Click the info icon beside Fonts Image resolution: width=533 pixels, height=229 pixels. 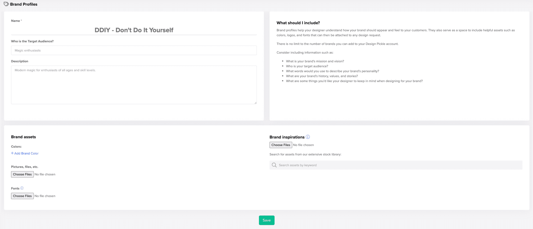[x=22, y=188]
